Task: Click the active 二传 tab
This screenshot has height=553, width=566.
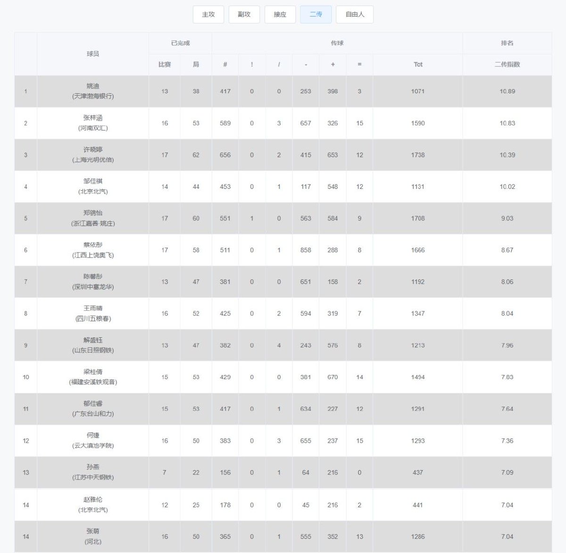Action: tap(316, 15)
